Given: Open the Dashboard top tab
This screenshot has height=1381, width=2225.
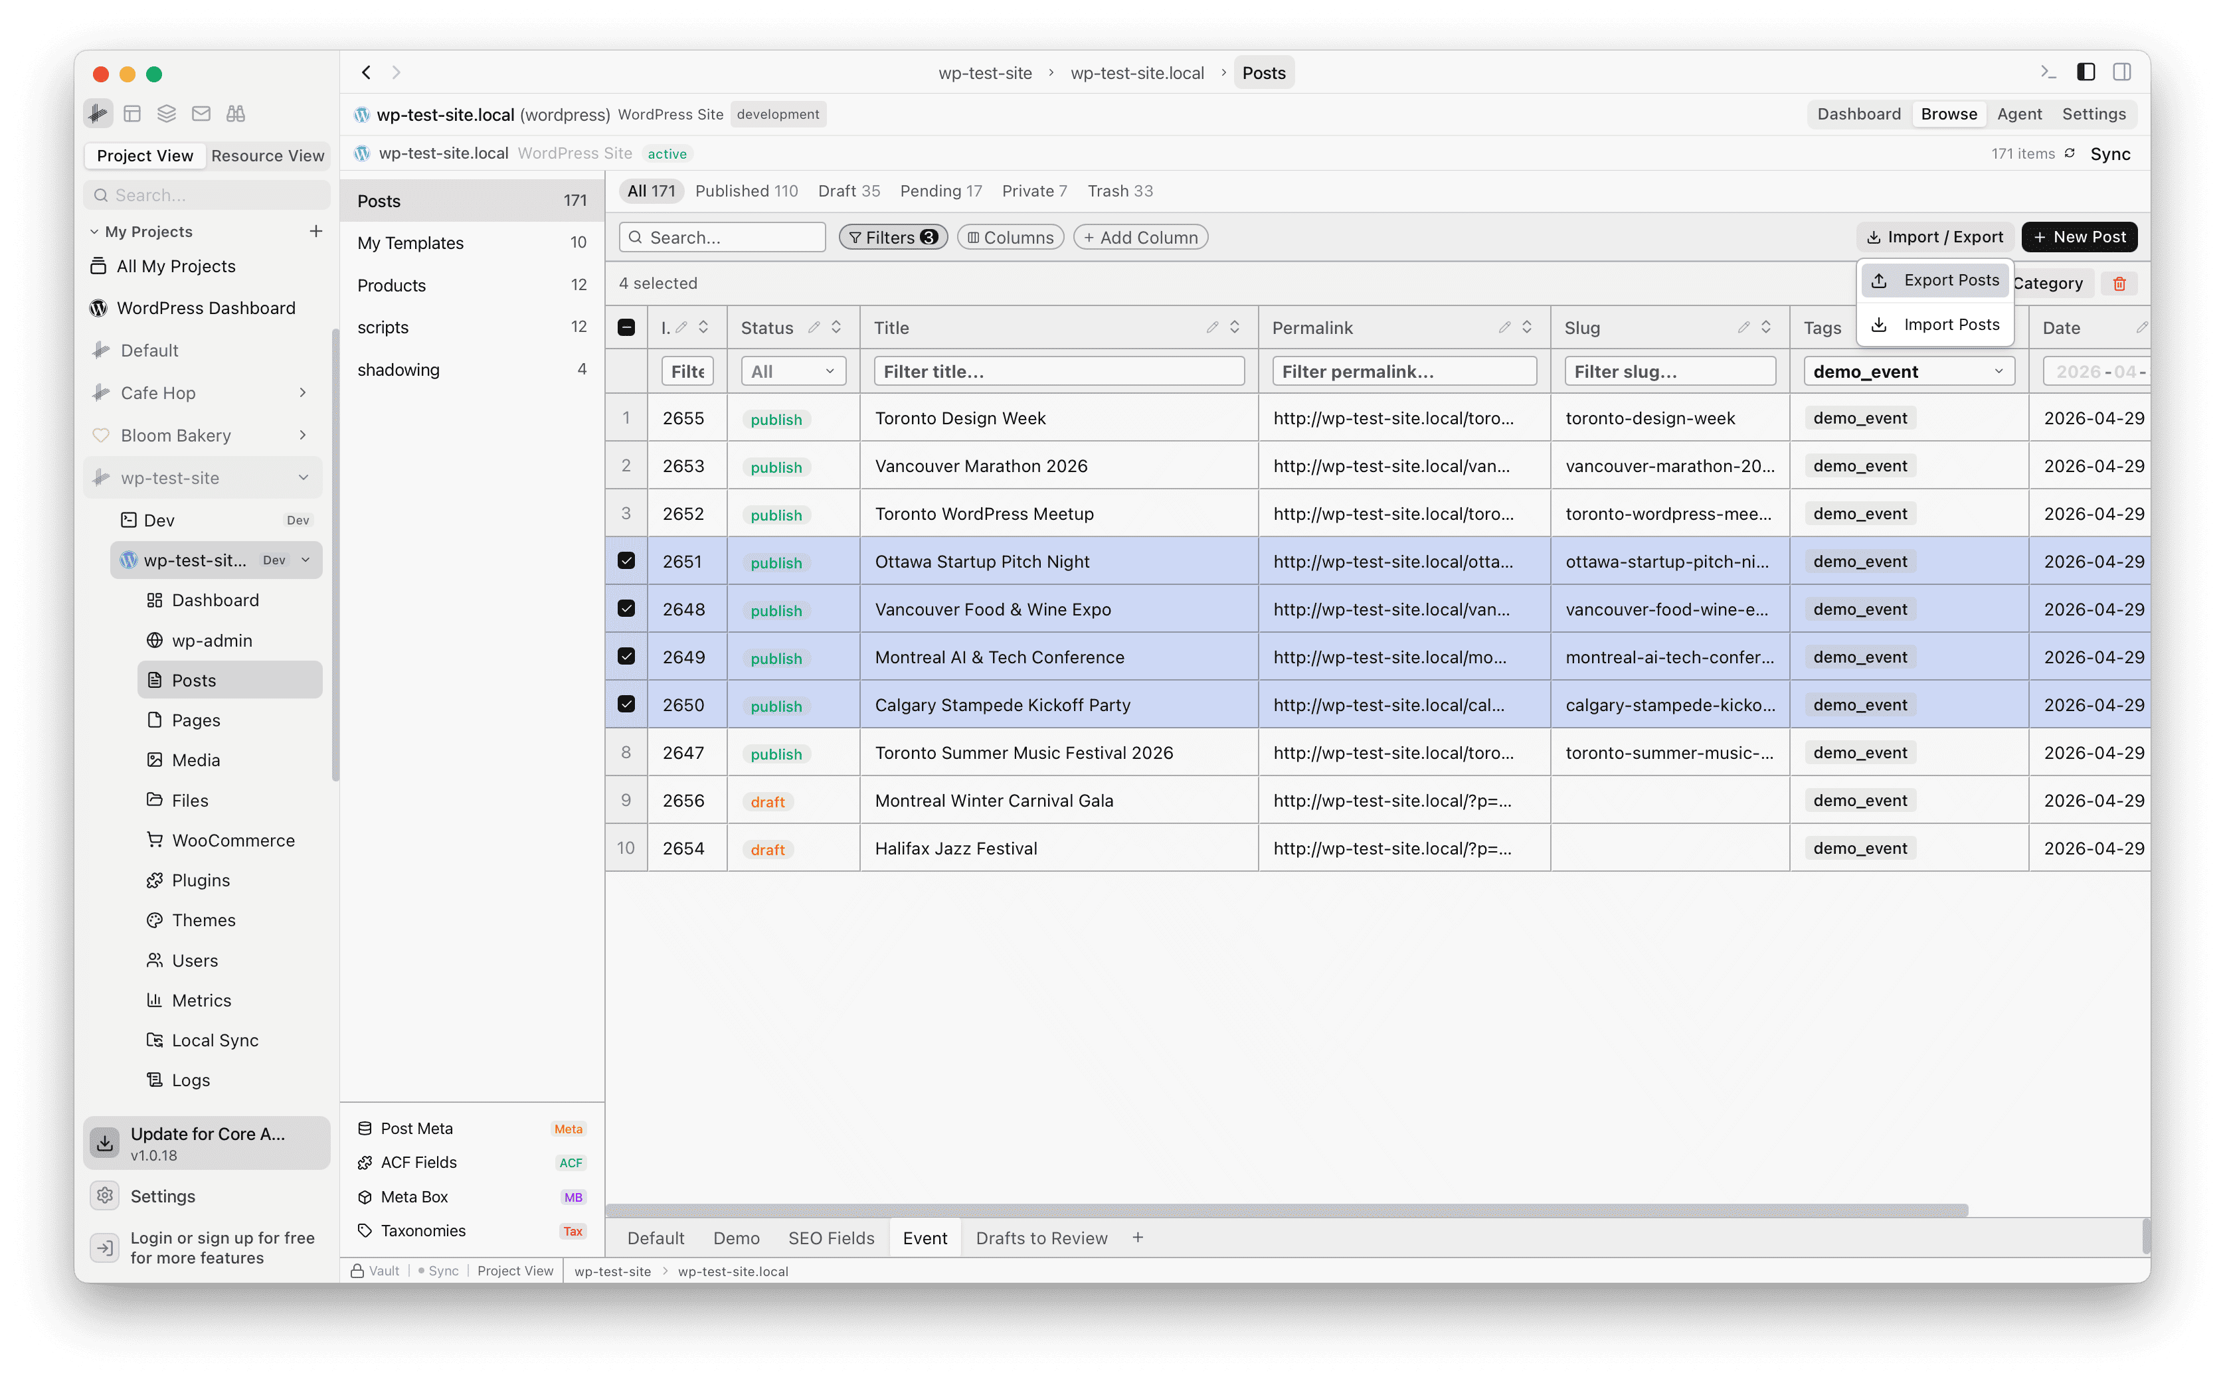Looking at the screenshot, I should click(x=1858, y=114).
